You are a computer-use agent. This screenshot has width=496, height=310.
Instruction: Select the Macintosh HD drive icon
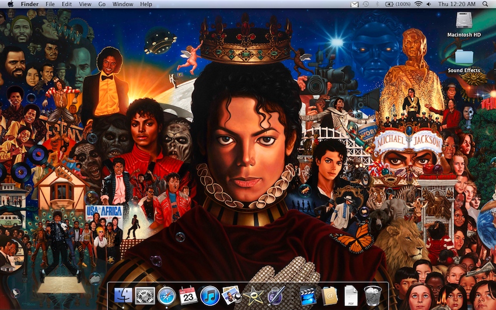coord(464,20)
